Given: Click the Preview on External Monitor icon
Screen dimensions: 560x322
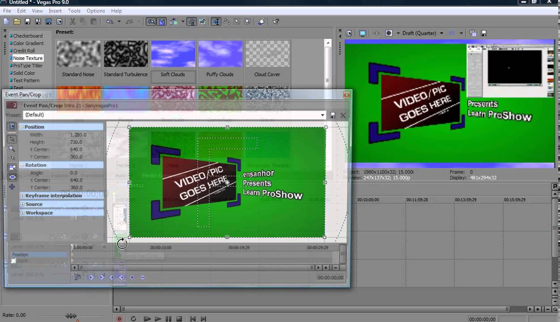Looking at the screenshot, I should [x=363, y=33].
